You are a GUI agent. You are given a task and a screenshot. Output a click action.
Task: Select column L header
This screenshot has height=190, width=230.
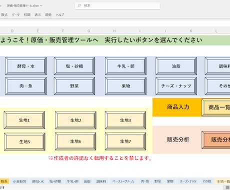click(216, 31)
